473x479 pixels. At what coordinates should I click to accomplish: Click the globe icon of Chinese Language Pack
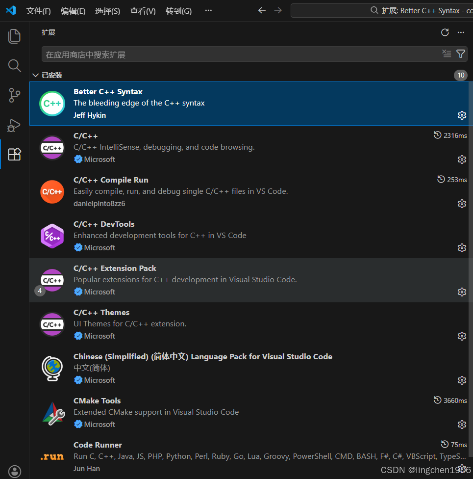[52, 369]
